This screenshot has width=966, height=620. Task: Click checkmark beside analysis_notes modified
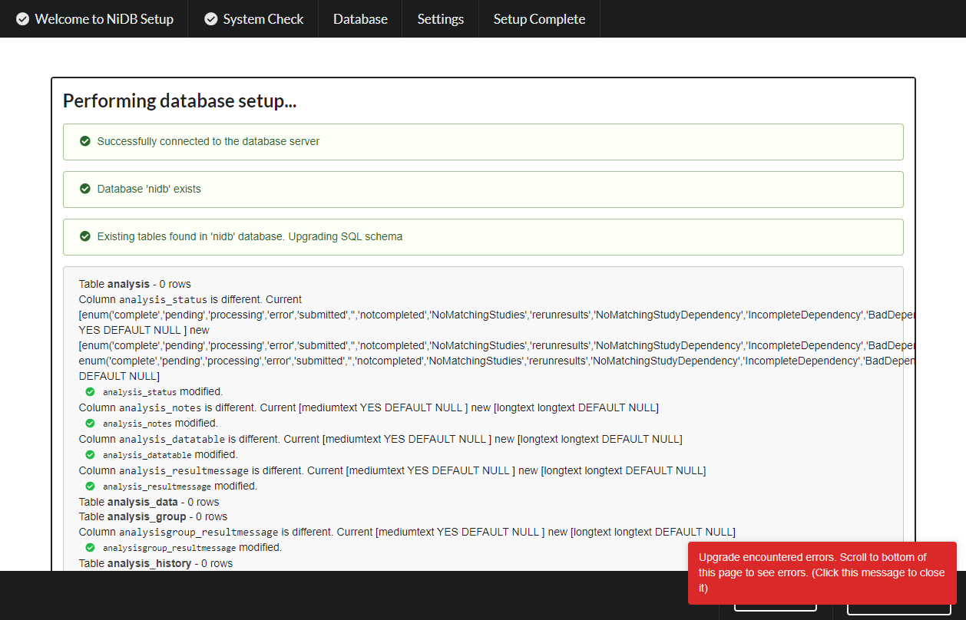(x=90, y=423)
